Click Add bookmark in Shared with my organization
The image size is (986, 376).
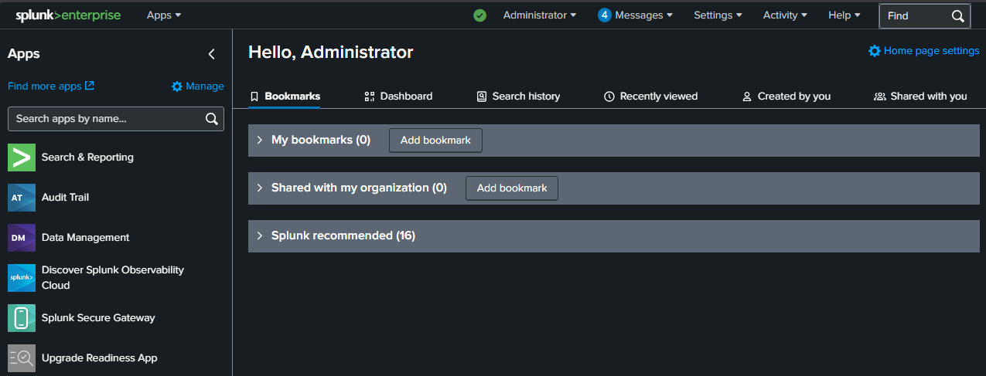click(512, 188)
